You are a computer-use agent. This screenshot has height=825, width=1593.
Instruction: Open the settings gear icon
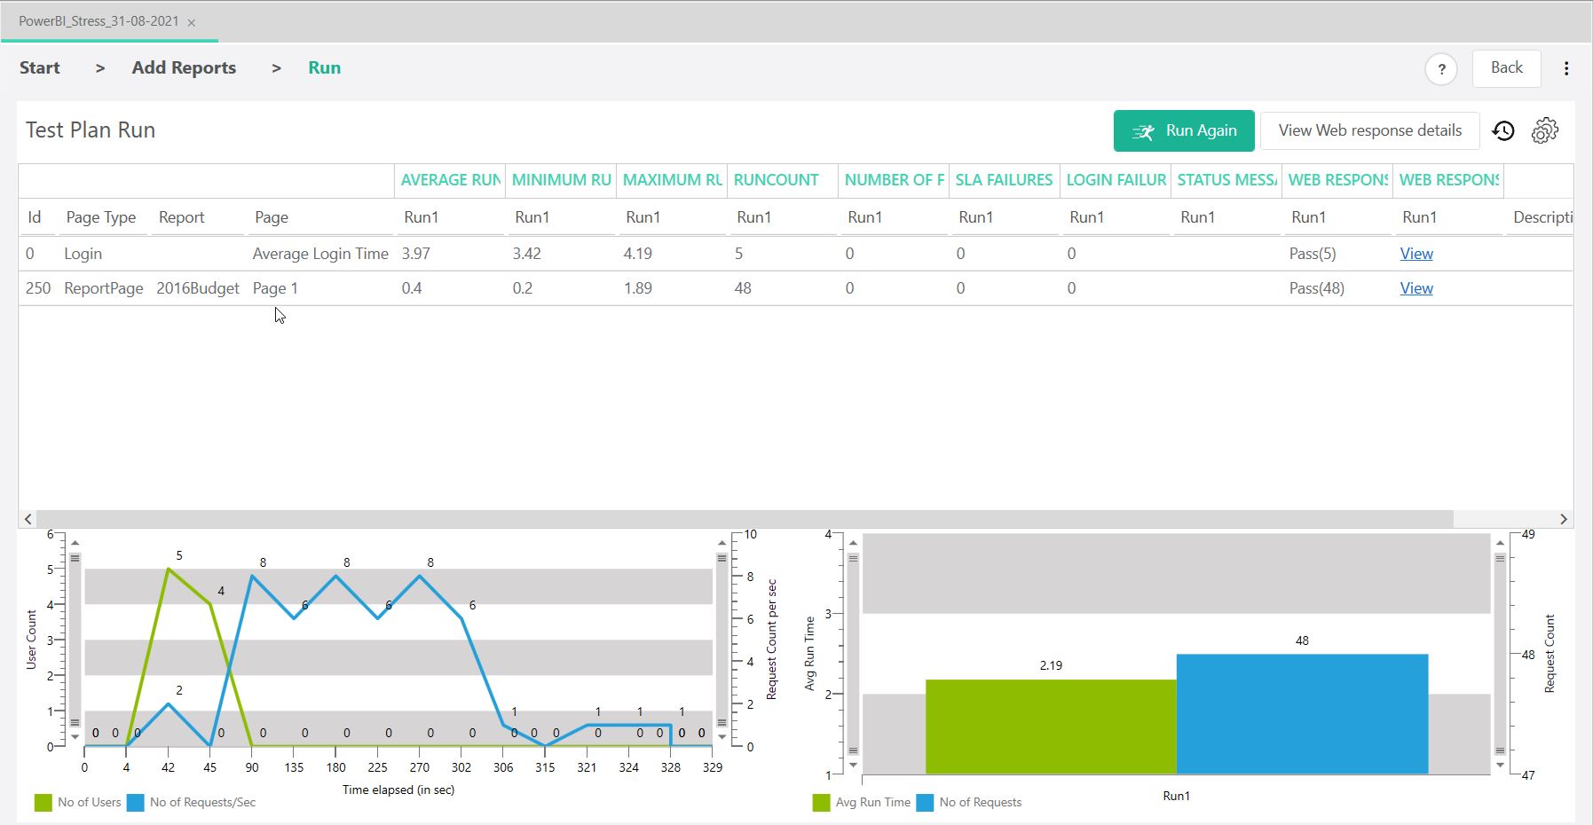click(x=1544, y=131)
